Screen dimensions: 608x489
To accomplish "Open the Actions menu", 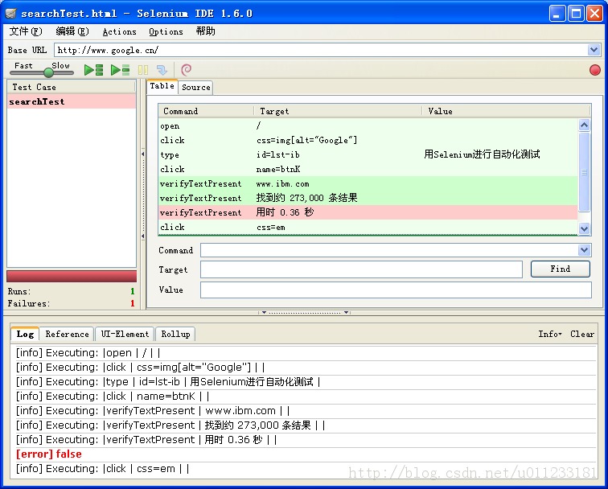I will [119, 31].
